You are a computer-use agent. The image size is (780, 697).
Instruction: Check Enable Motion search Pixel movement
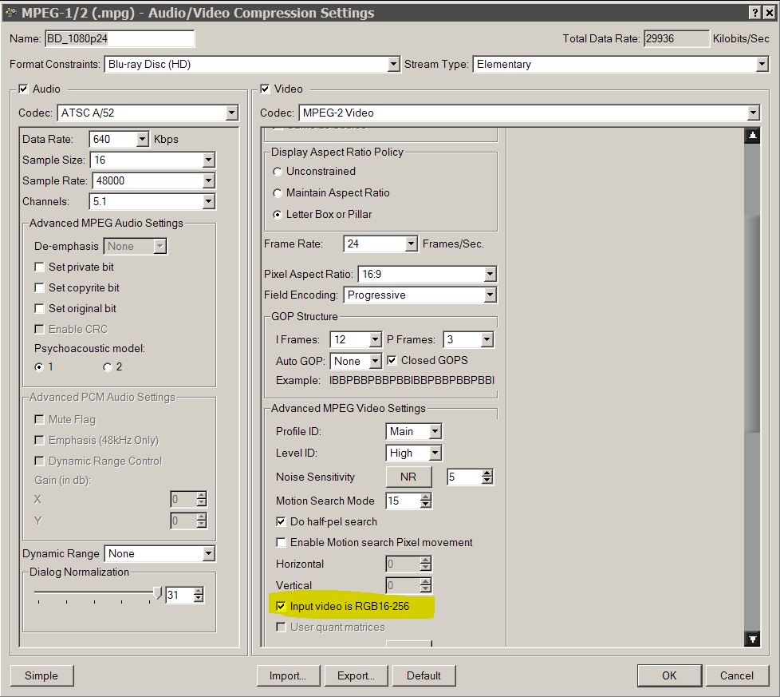(281, 542)
